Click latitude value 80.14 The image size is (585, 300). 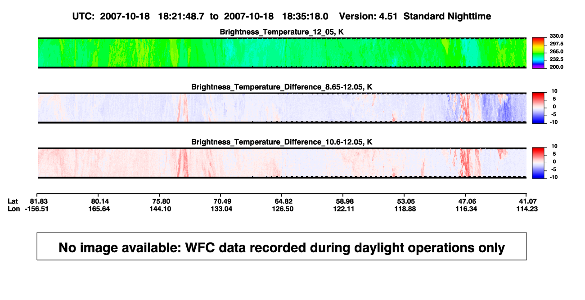[100, 201]
